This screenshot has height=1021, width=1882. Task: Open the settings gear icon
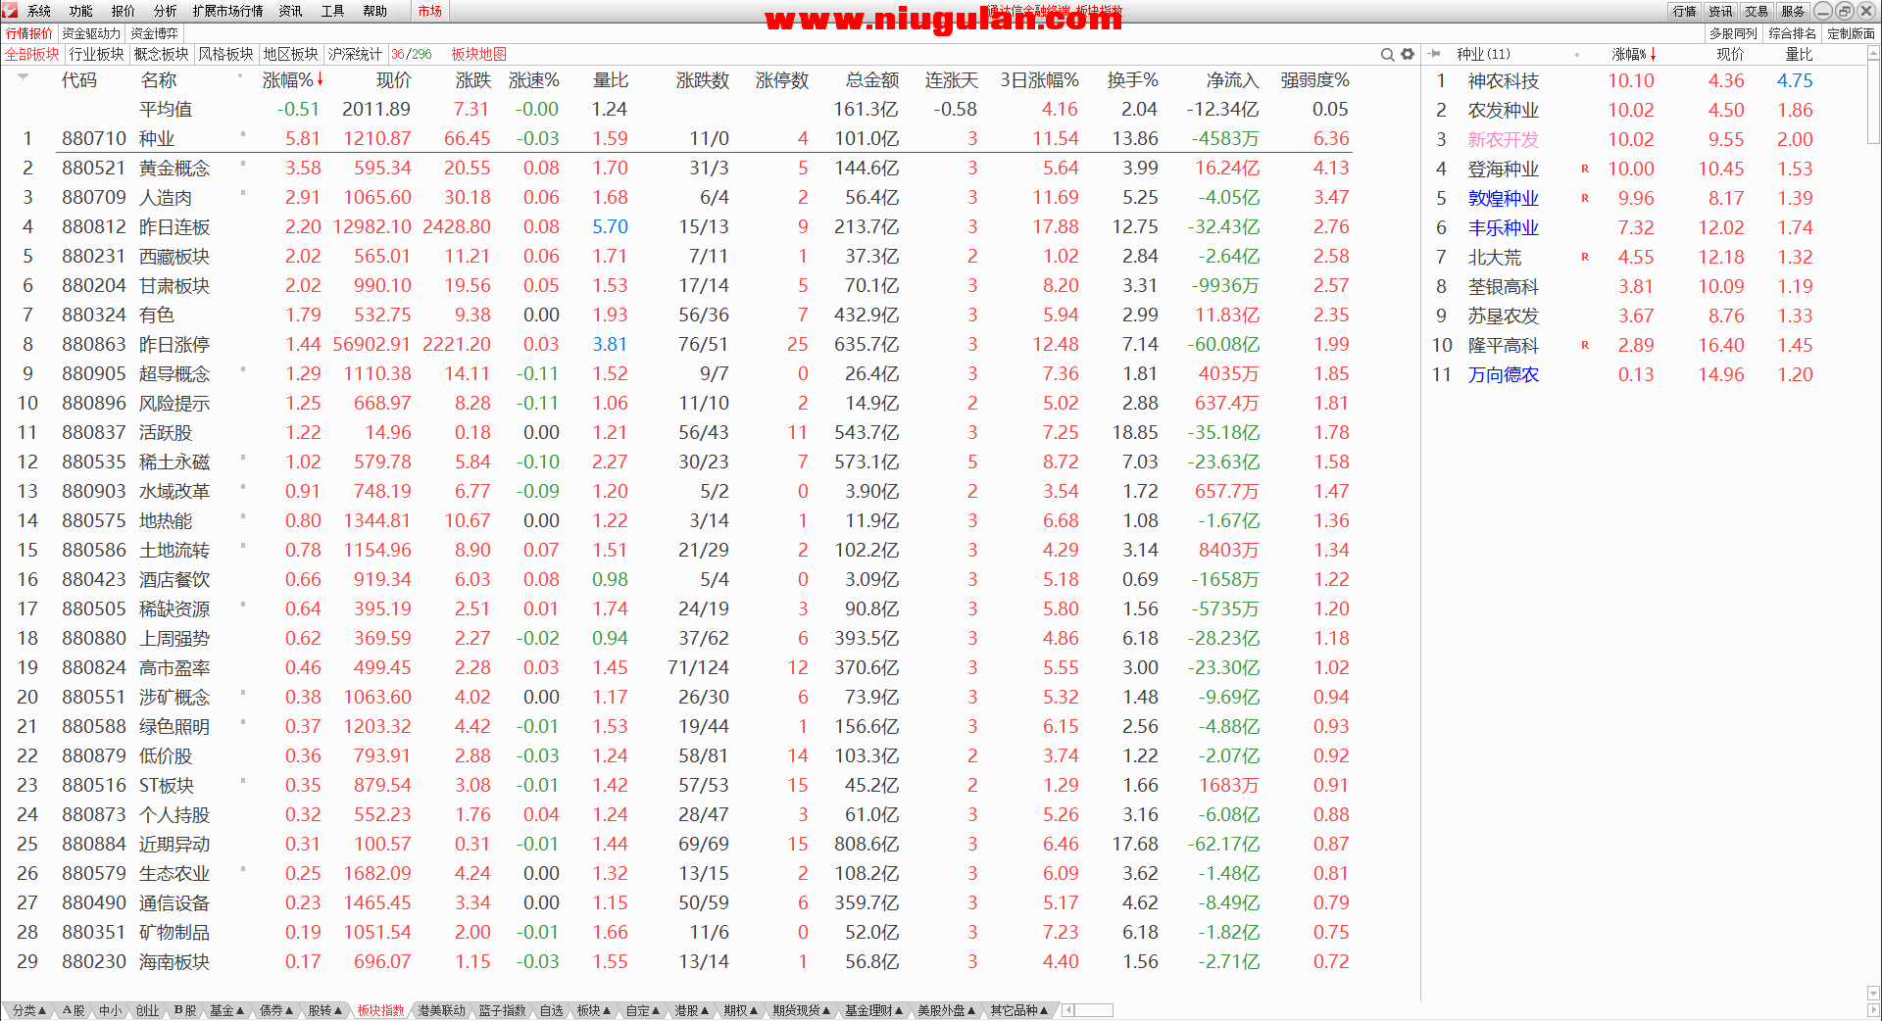click(x=1408, y=55)
